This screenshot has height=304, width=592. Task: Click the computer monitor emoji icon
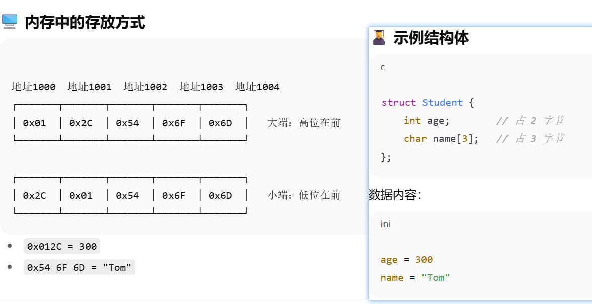10,22
